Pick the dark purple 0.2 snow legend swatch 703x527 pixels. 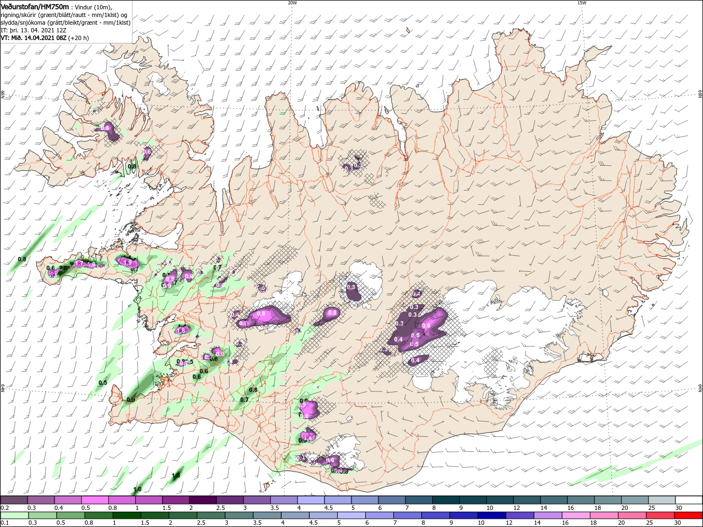point(14,500)
